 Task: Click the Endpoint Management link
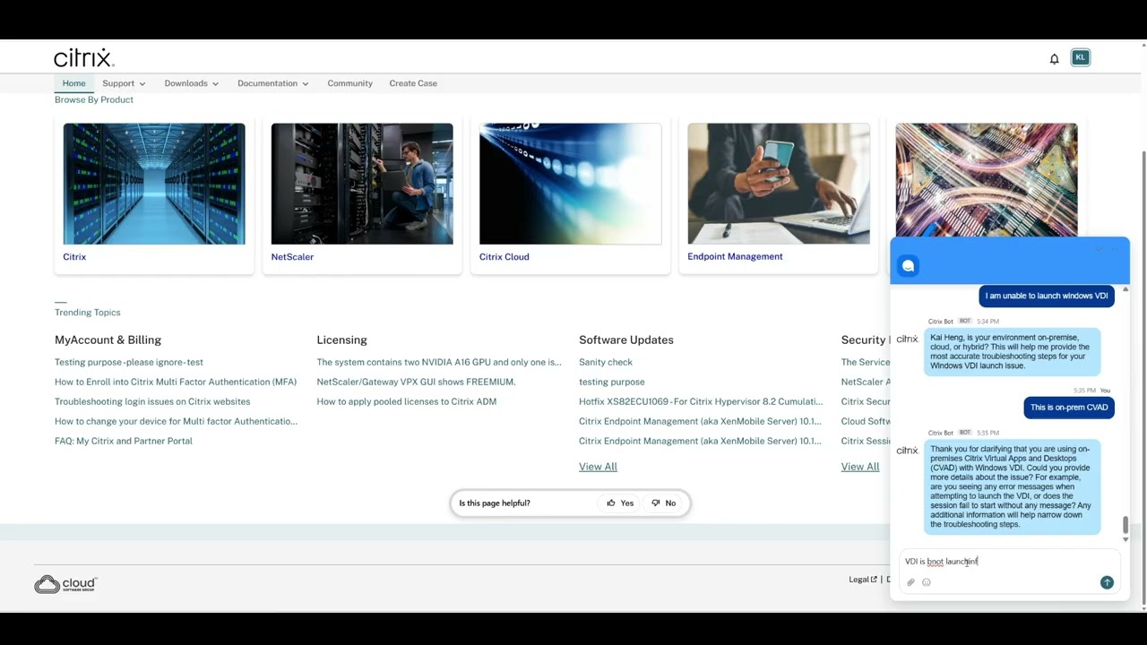point(735,256)
